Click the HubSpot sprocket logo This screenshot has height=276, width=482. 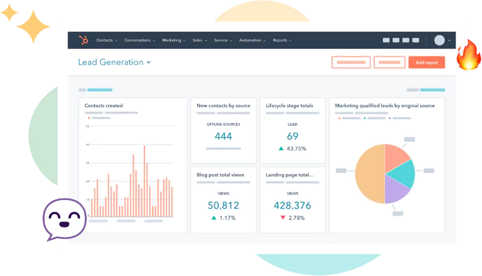pyautogui.click(x=84, y=40)
